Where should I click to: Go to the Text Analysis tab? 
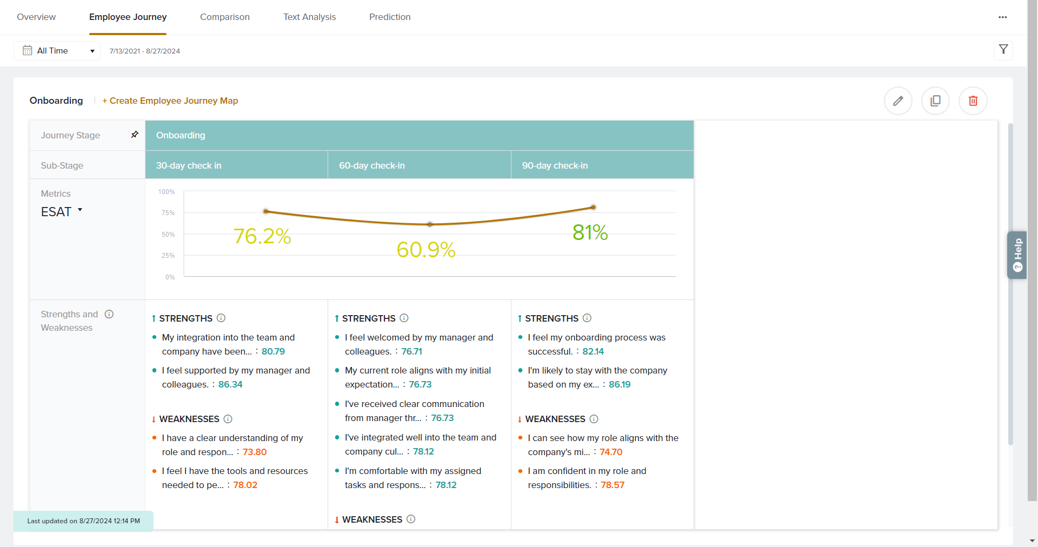coord(309,17)
